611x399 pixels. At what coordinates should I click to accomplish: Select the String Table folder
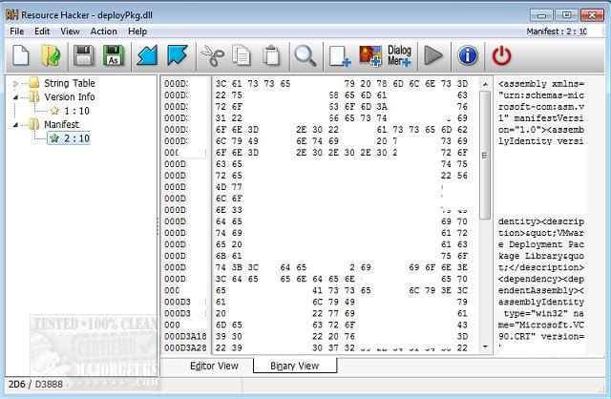[70, 83]
